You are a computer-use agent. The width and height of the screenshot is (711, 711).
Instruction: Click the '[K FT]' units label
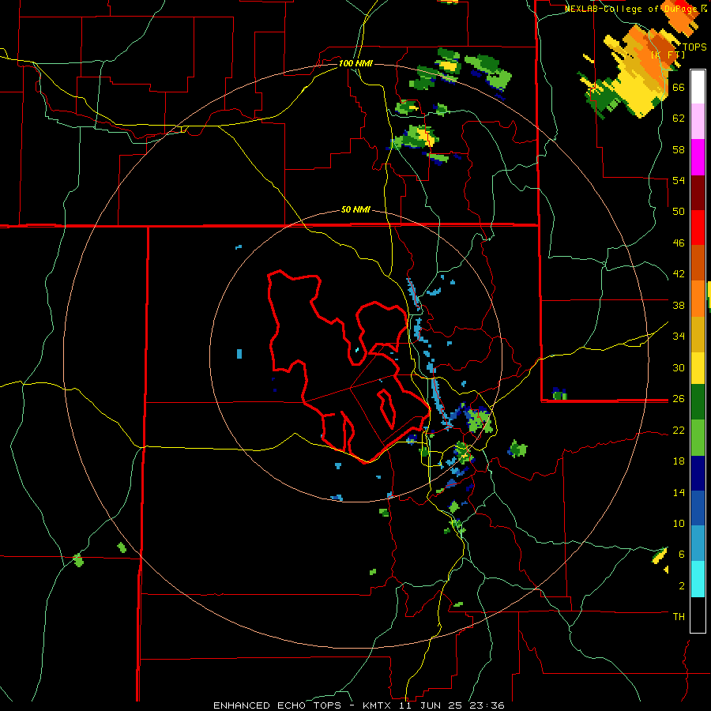[x=668, y=55]
